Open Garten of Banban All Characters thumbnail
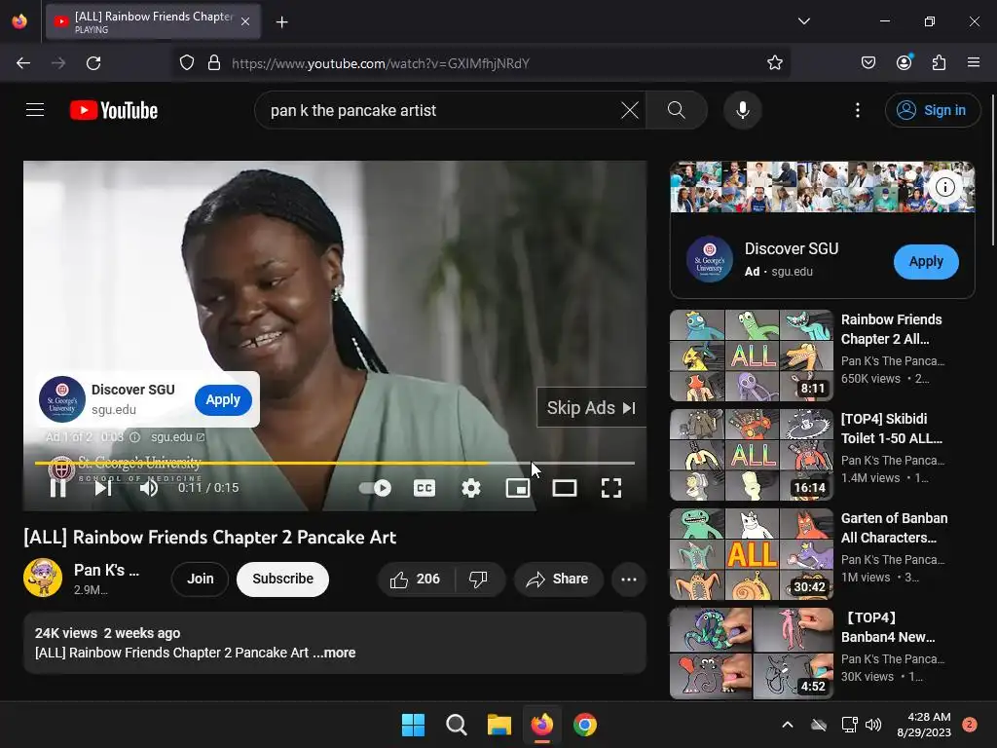The height and width of the screenshot is (748, 997). [751, 554]
